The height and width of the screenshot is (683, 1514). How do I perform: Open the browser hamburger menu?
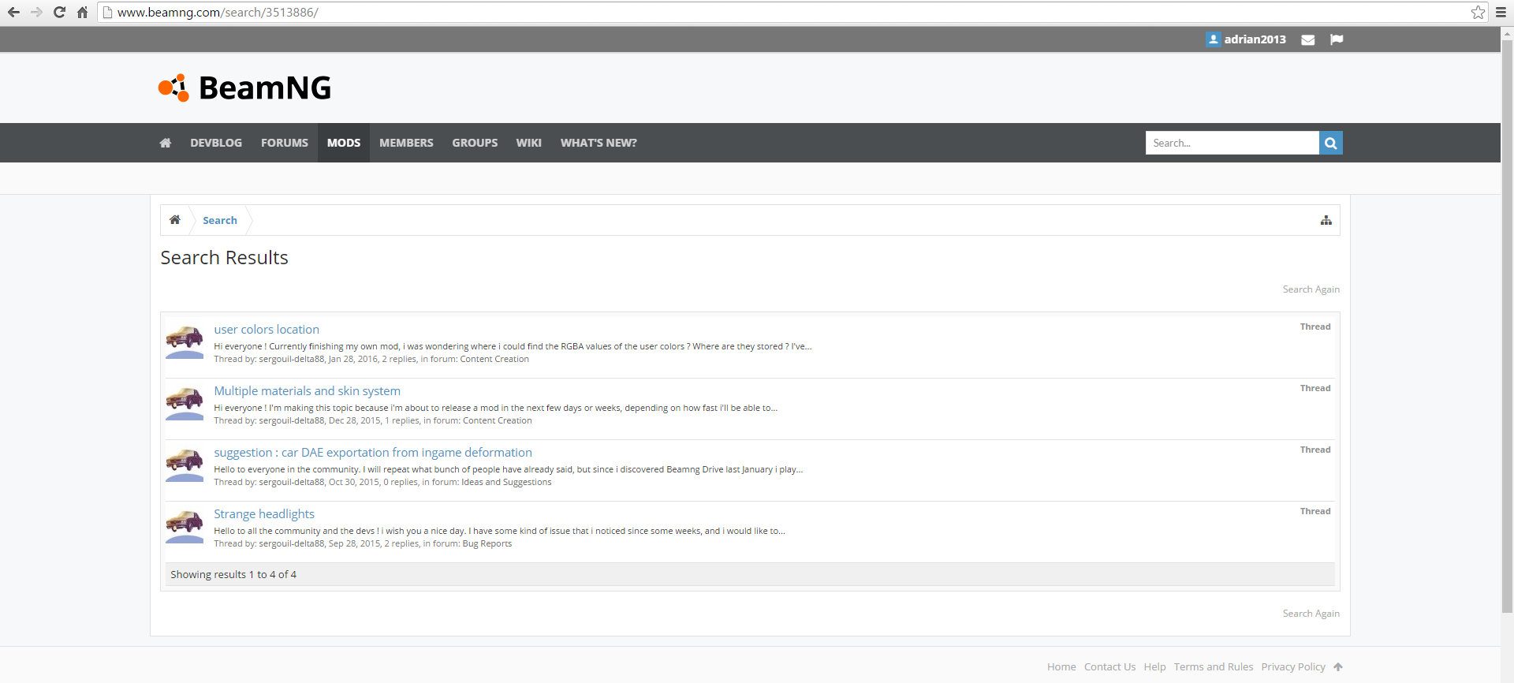(1501, 12)
